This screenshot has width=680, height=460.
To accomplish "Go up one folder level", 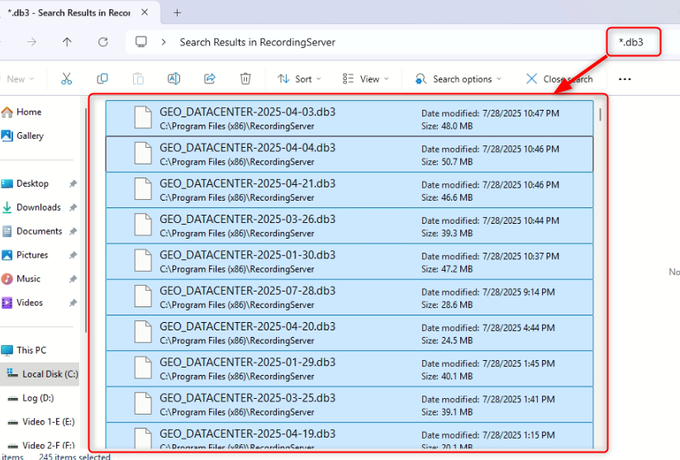I will pos(67,42).
